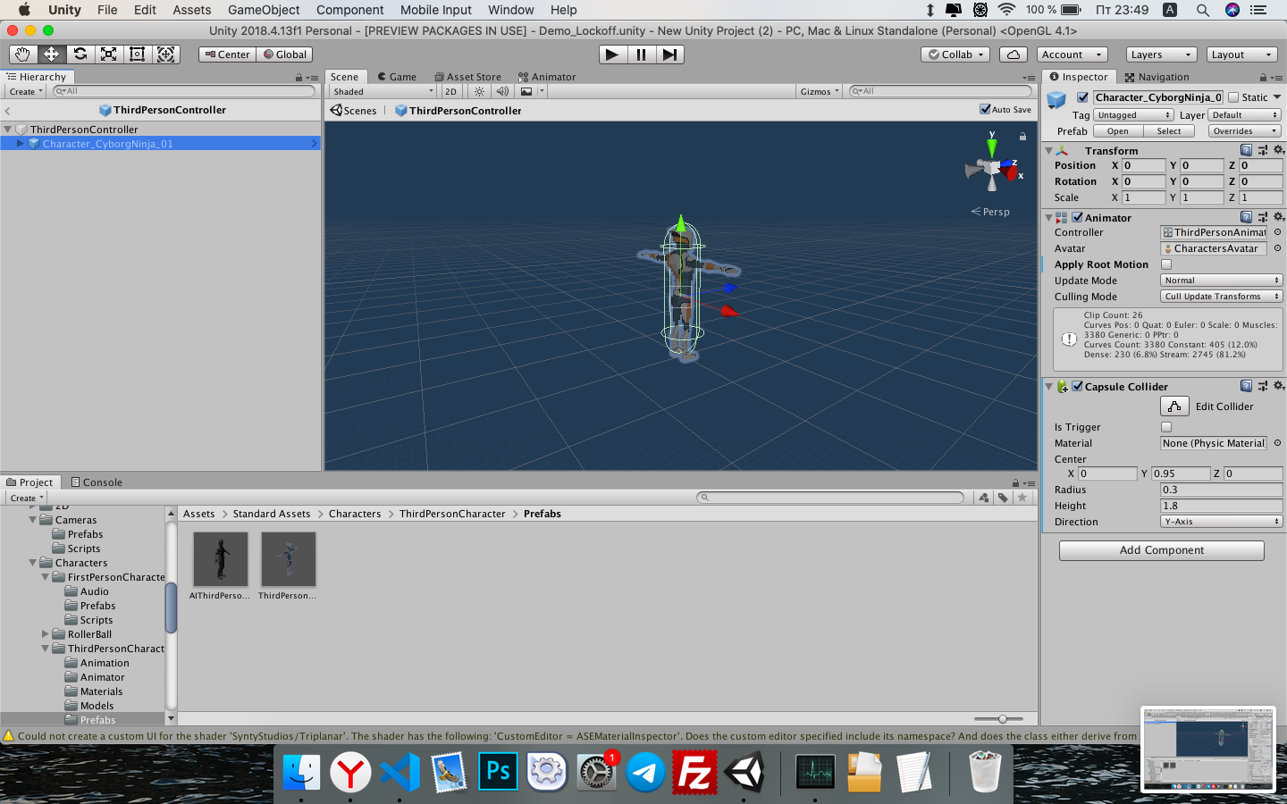Open Capsule Collider preset icon

pos(1262,386)
